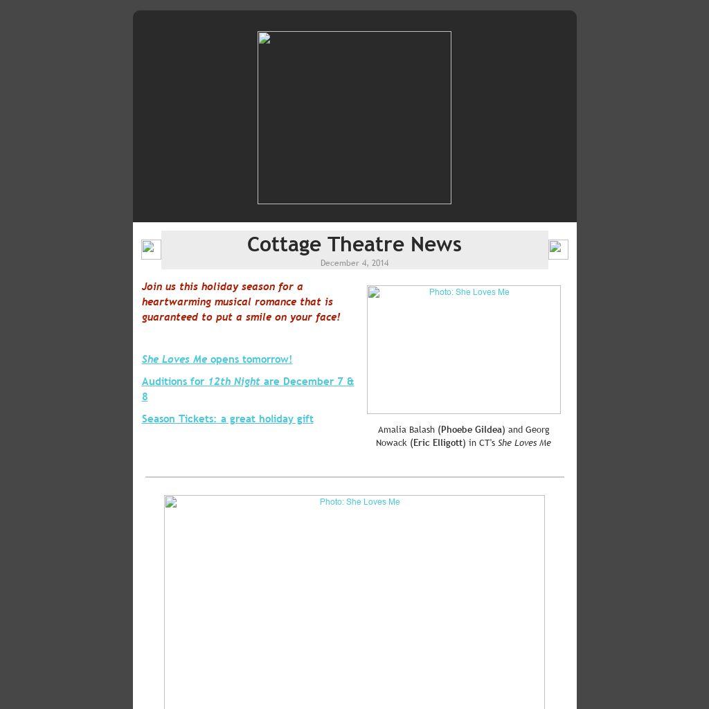
Task: Click italic 'She Loves Me' in the caption
Action: click(x=524, y=443)
